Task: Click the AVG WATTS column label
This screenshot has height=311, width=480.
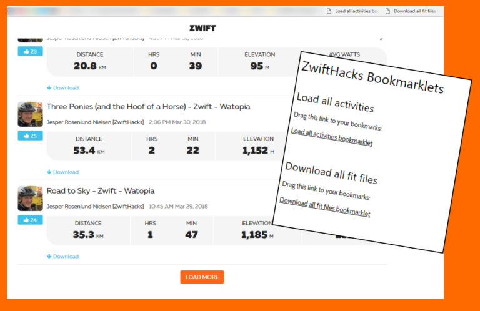Action: pyautogui.click(x=344, y=54)
